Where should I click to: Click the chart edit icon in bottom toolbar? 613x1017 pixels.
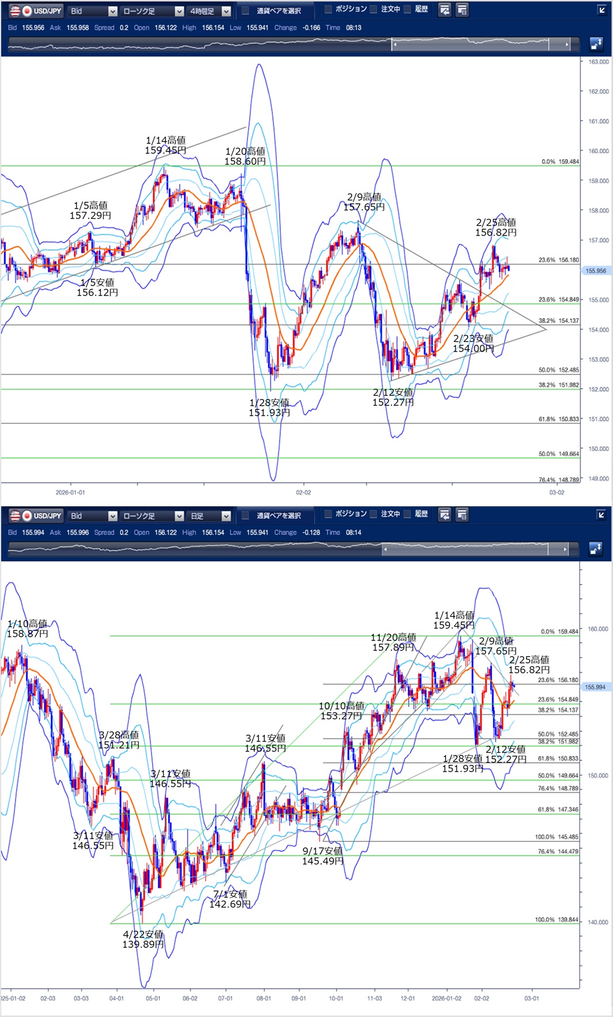[444, 514]
